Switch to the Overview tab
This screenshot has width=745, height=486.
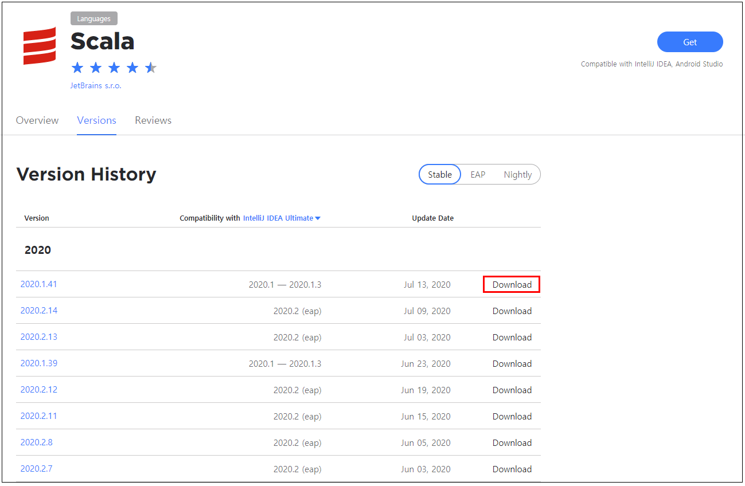(x=37, y=120)
